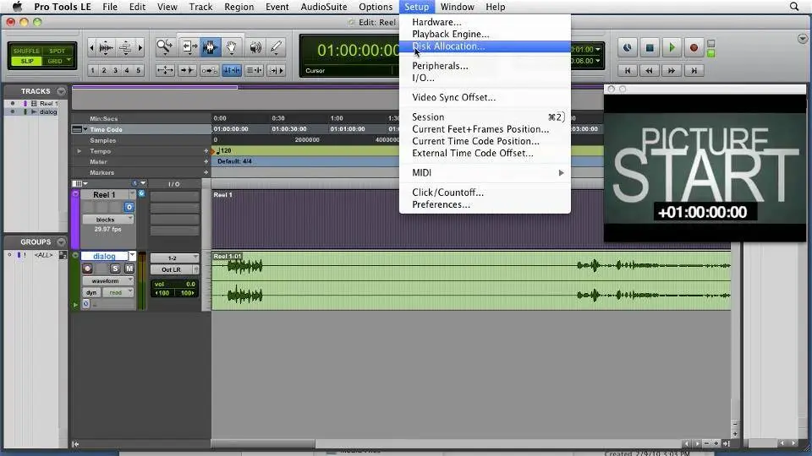Choose Preferences from Setup menu
The width and height of the screenshot is (812, 456).
click(x=485, y=204)
